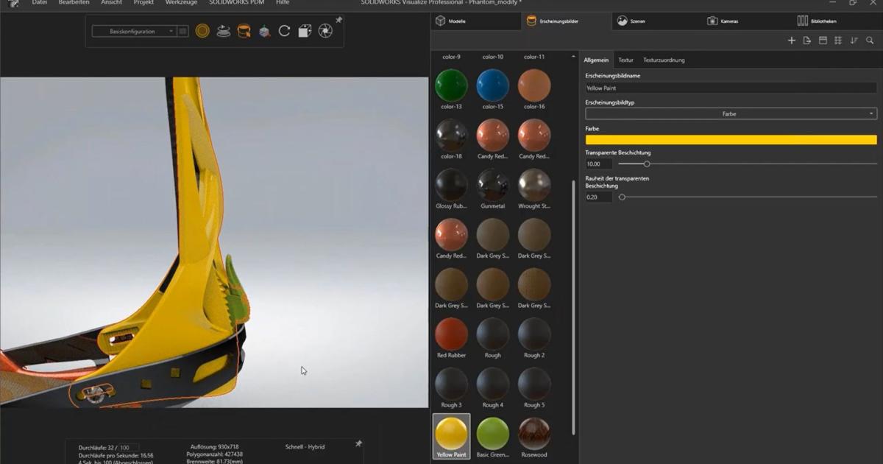Viewport: 883px width, 464px height.
Task: Switch to the Textur tab
Action: click(x=625, y=60)
